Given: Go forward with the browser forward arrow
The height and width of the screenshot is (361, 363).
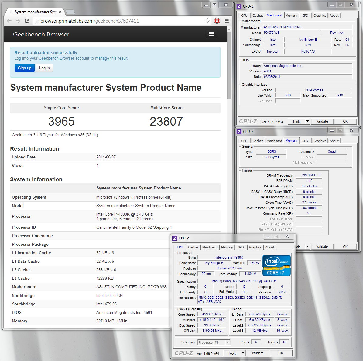Looking at the screenshot, I should 18,21.
